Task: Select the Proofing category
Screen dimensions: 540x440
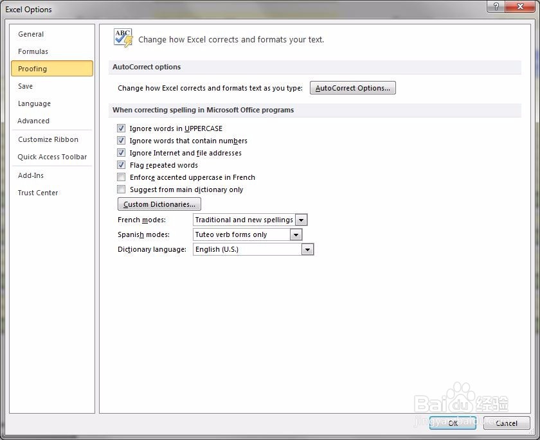Action: point(52,69)
